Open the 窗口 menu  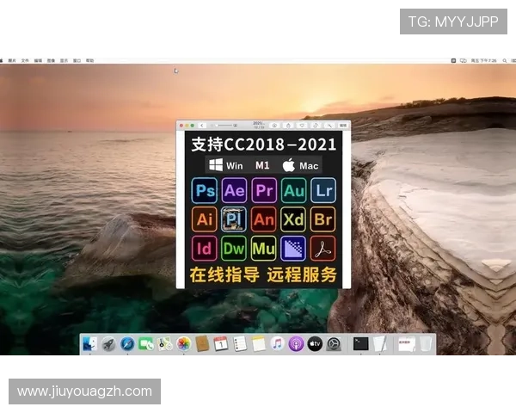point(77,60)
